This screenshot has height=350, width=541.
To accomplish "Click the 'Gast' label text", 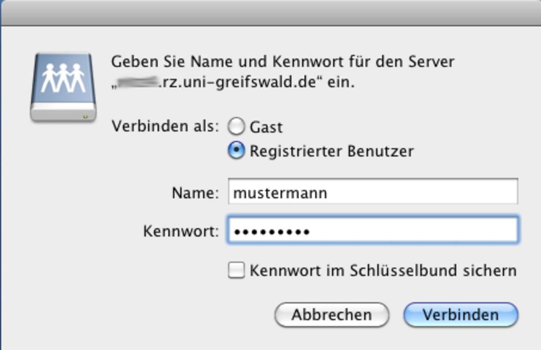I will pyautogui.click(x=266, y=127).
